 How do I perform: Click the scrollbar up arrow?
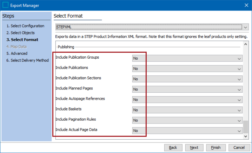(246, 44)
